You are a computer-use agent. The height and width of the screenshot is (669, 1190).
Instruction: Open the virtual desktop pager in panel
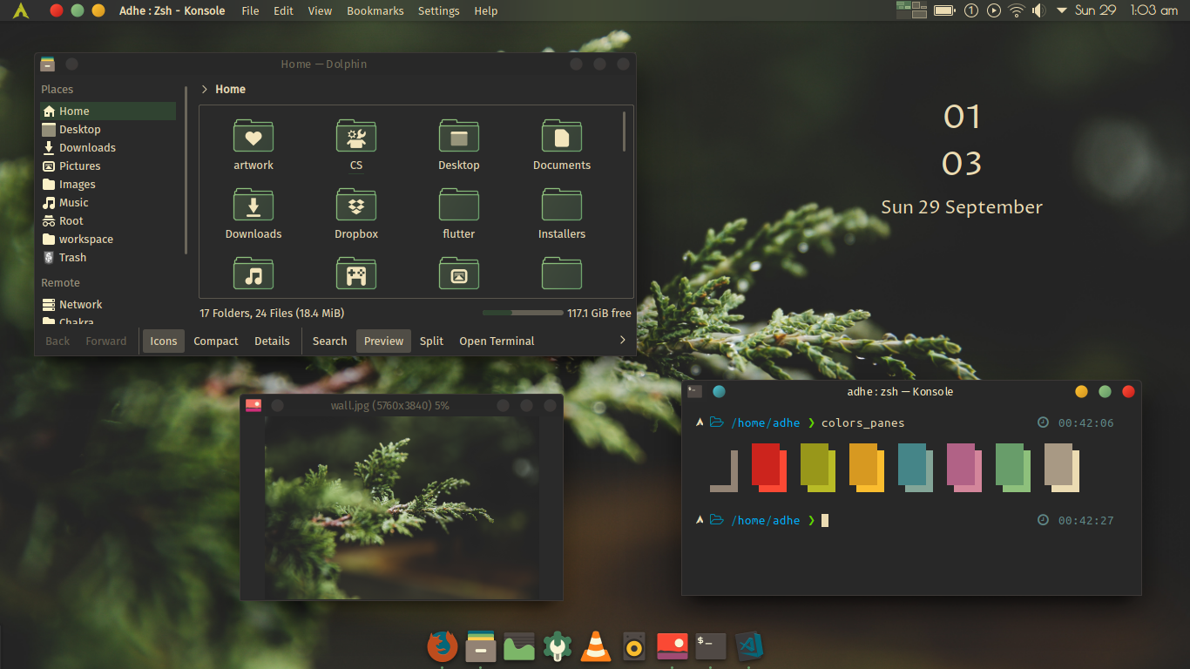coord(911,10)
